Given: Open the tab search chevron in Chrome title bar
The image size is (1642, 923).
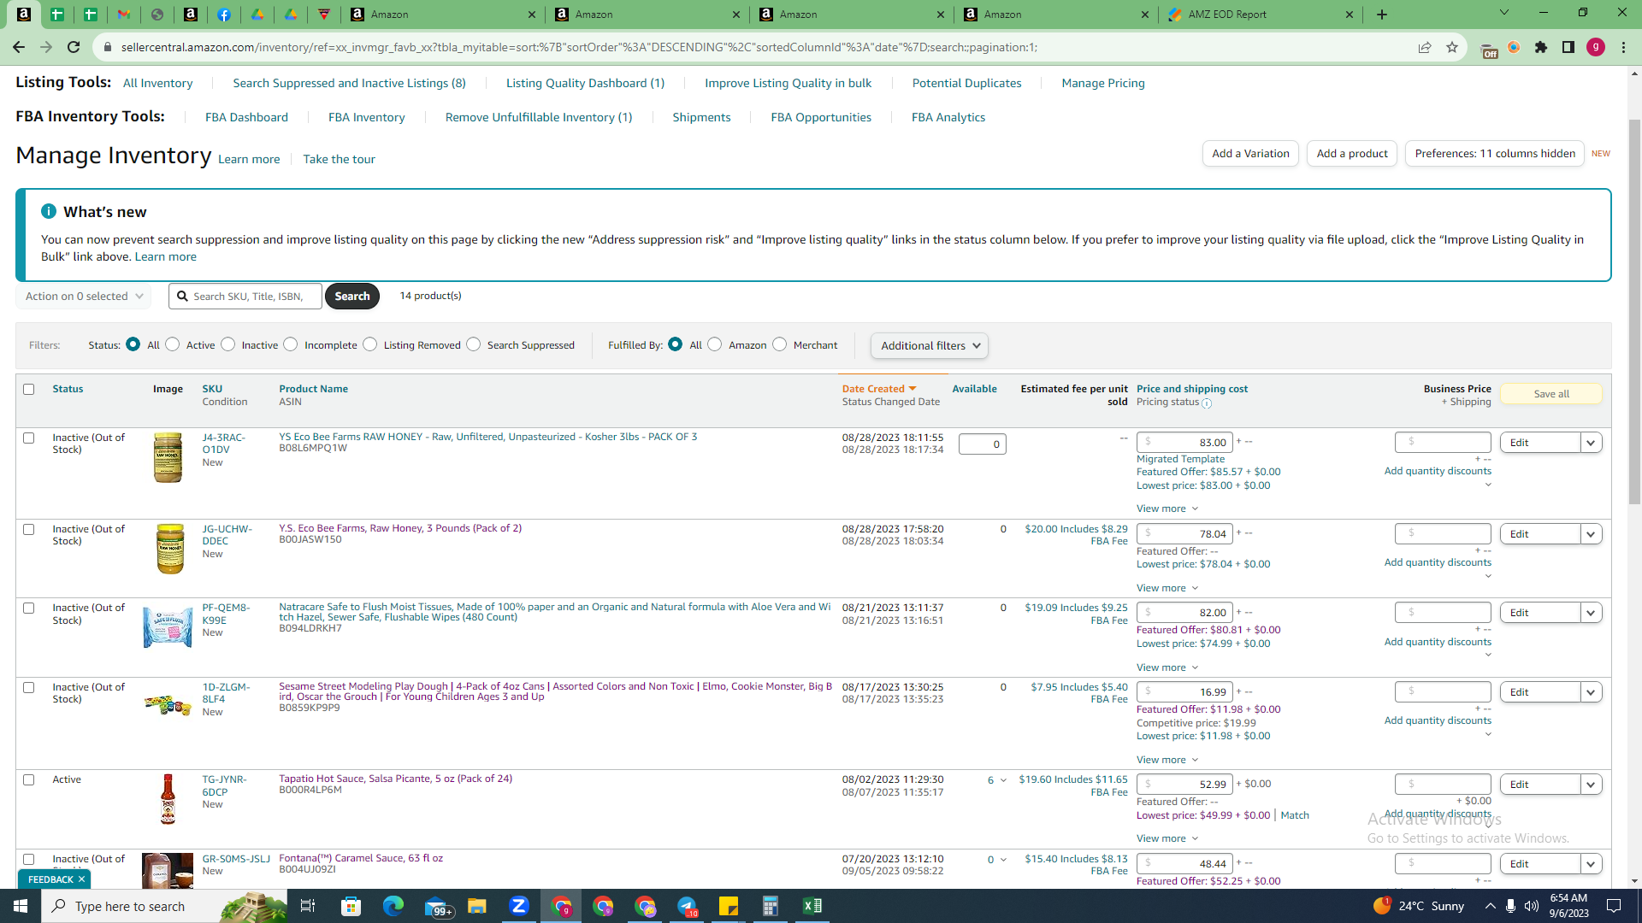Looking at the screenshot, I should [x=1504, y=13].
